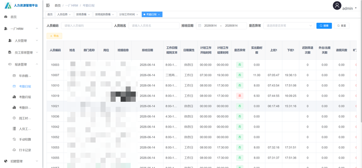This screenshot has width=362, height=168.
Task: Click employee code 10007 cell
Action: pos(55,75)
